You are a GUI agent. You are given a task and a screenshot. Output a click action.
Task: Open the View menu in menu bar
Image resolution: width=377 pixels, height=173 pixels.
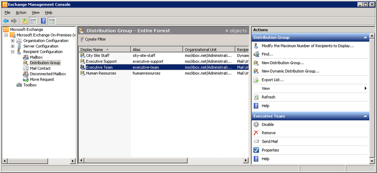(x=35, y=12)
